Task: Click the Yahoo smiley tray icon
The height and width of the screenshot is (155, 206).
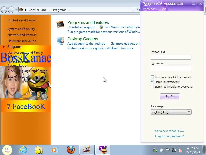Action: click(x=161, y=150)
